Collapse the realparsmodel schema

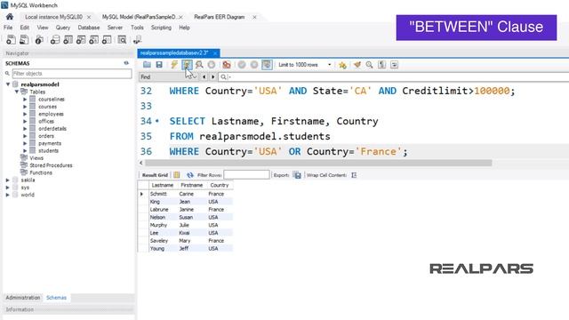(x=8, y=84)
